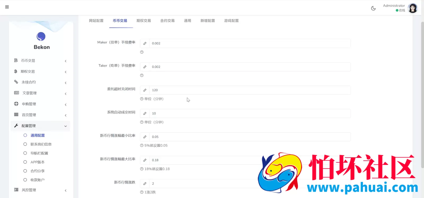Image resolution: width=424 pixels, height=198 pixels.
Task: Expand the 风控管理 sidebar chevron
Action: (65, 191)
